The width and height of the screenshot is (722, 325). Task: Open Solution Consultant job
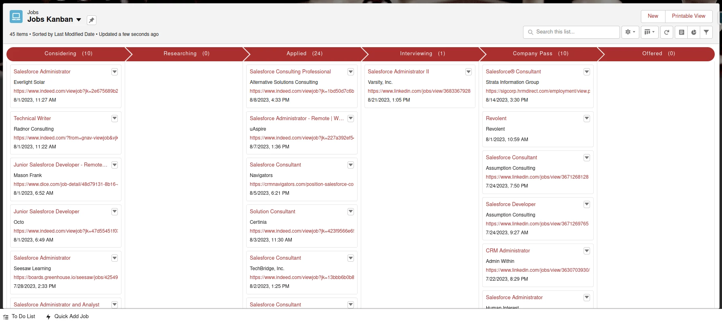(272, 212)
